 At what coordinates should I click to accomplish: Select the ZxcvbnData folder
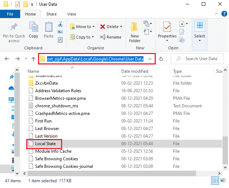[x=46, y=83]
